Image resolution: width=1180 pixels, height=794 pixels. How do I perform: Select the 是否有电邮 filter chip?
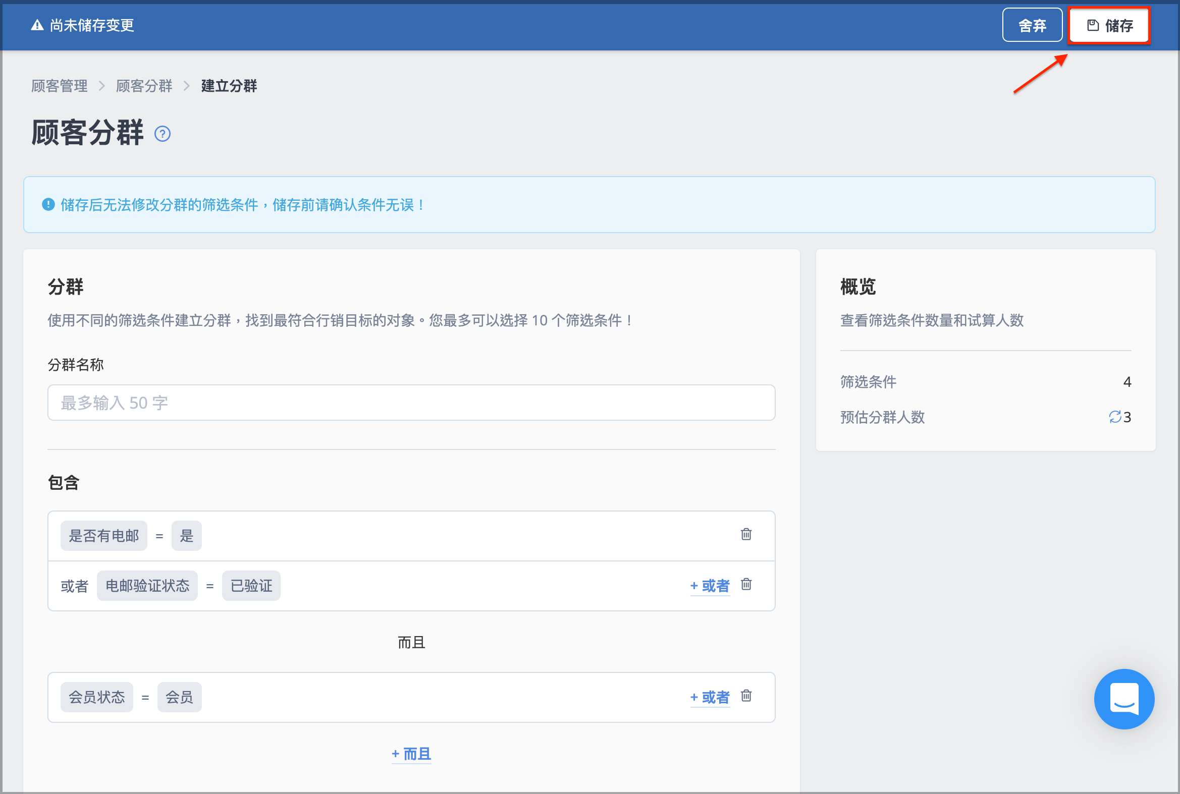104,536
